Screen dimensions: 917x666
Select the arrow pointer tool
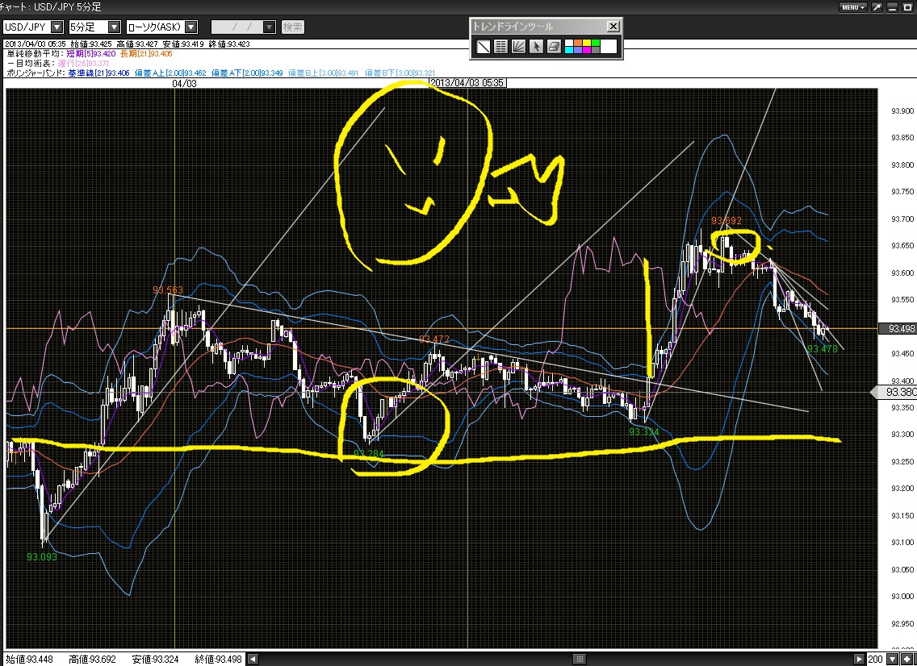click(536, 46)
